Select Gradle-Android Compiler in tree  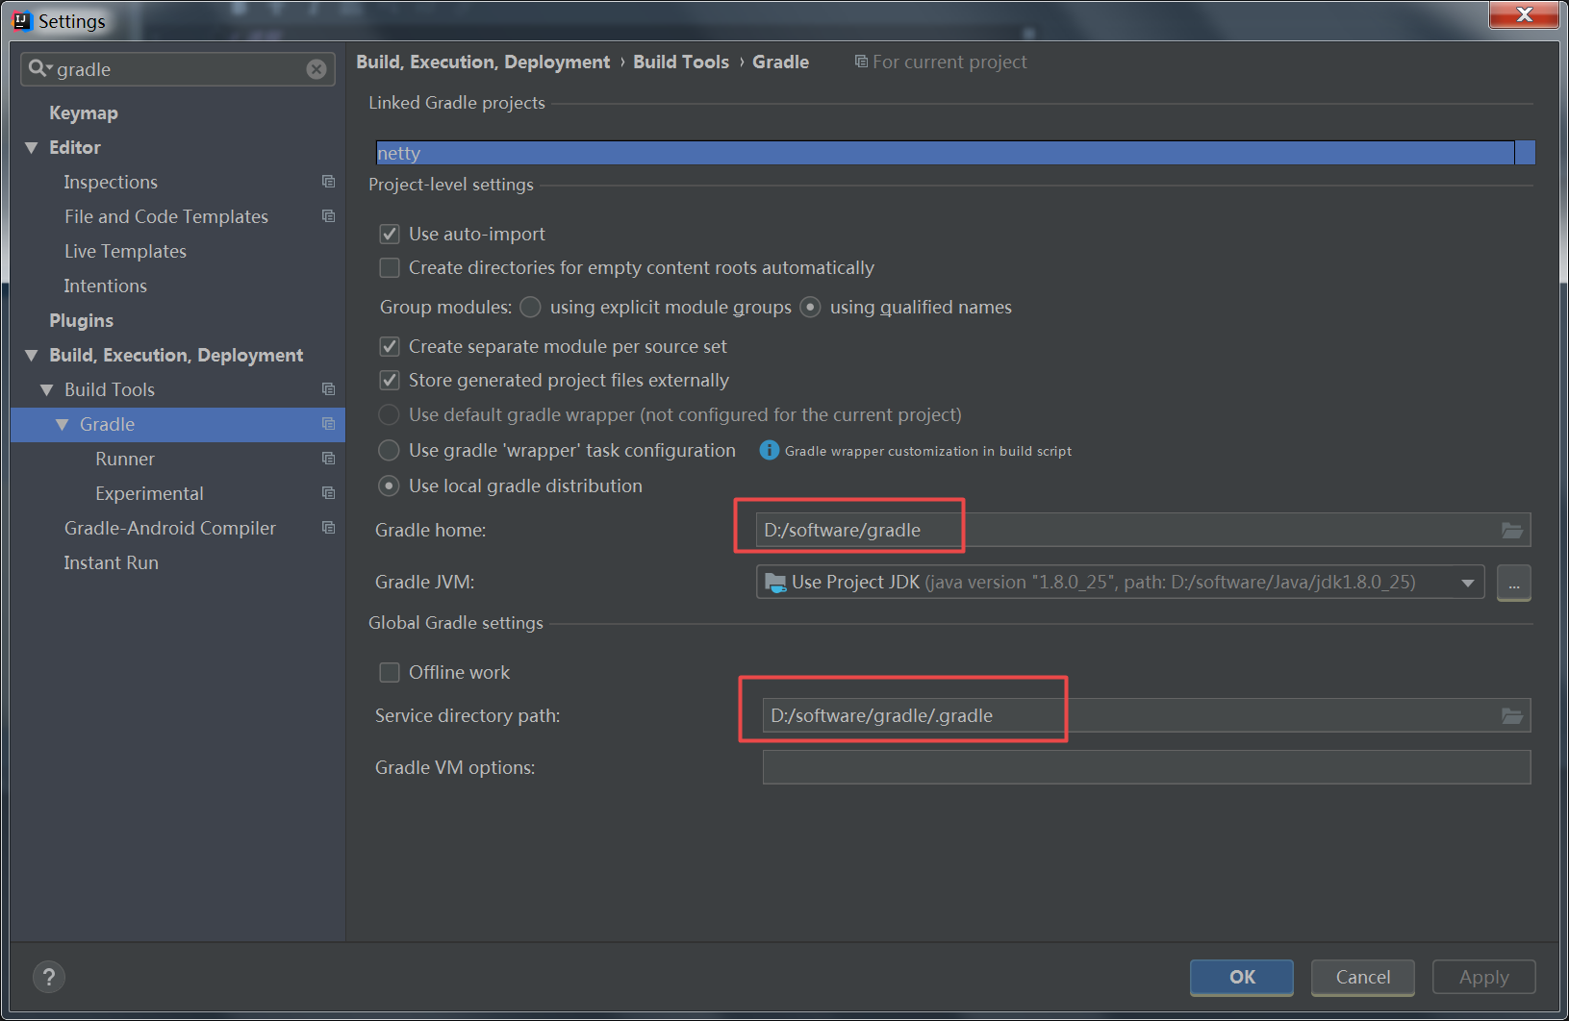coord(170,528)
